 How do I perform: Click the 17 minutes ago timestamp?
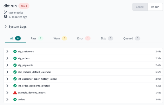pos(18,17)
